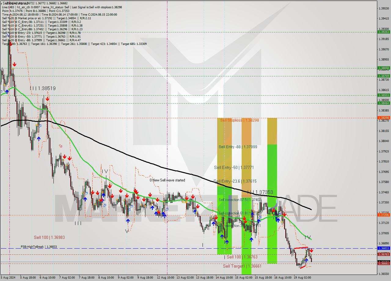This screenshot has width=391, height=281.
Task: Select the red sell arrow above the latest candles
Action: 311,250
